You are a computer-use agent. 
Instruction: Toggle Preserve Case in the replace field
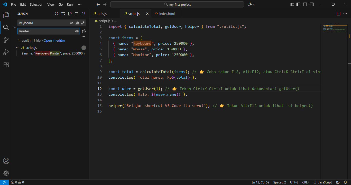coord(77,31)
